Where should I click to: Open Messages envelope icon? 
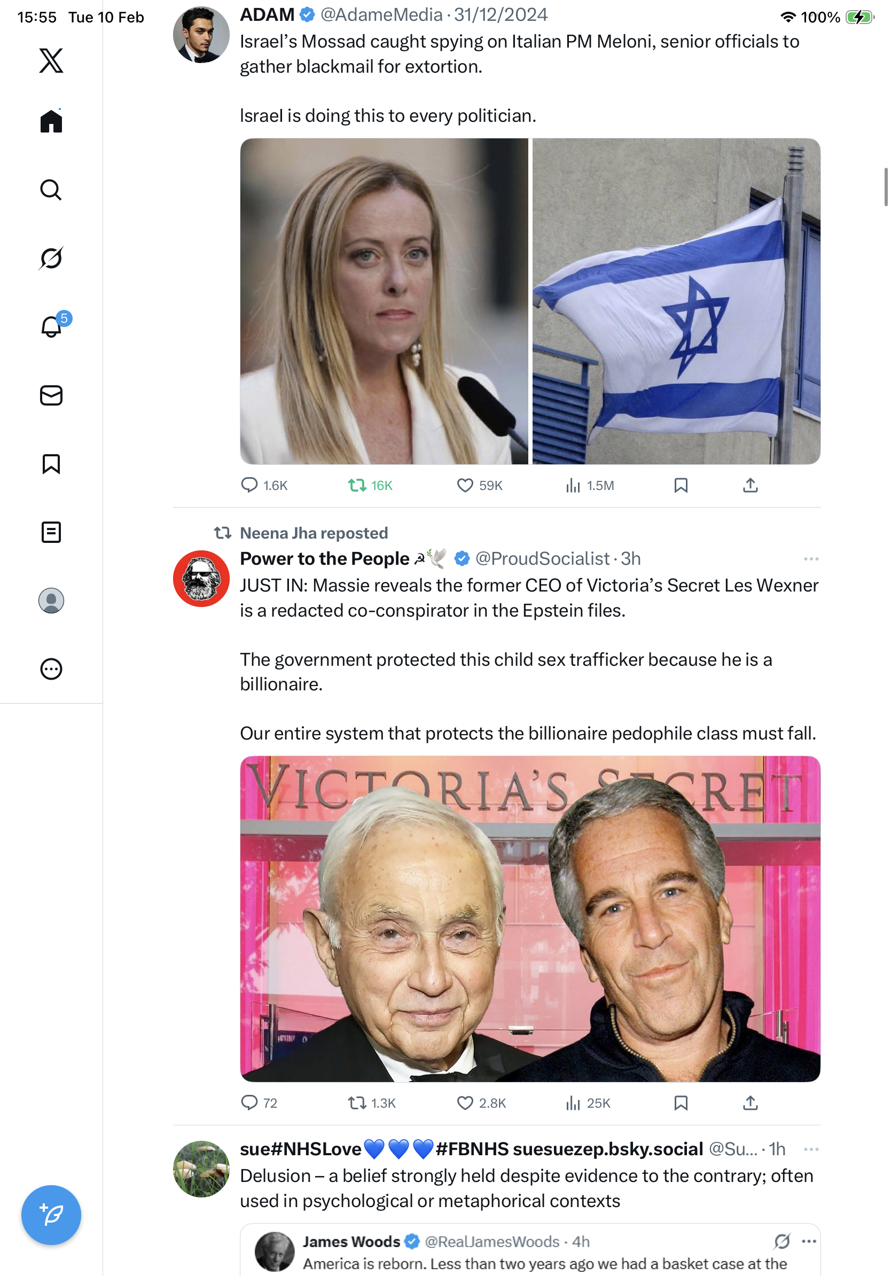coord(51,395)
